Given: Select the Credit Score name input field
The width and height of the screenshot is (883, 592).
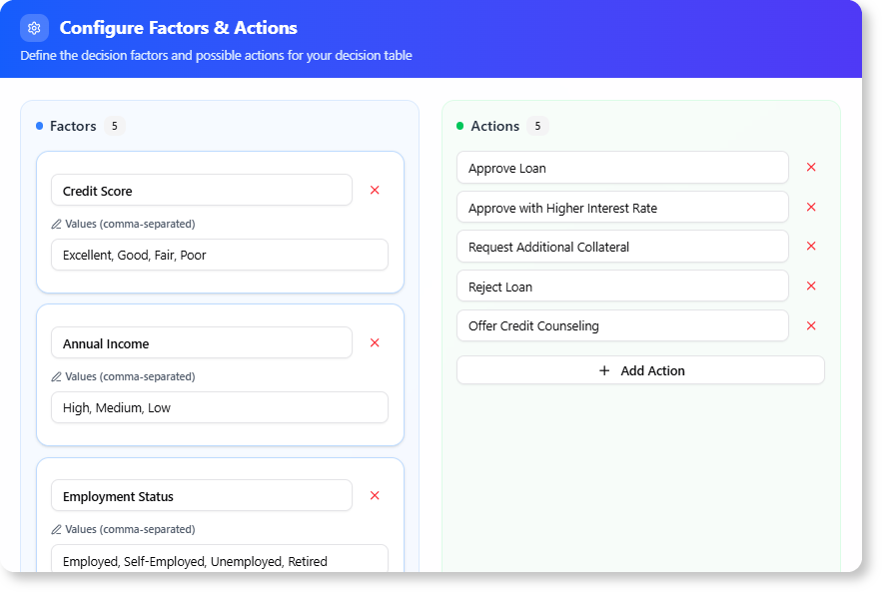Looking at the screenshot, I should (x=201, y=190).
